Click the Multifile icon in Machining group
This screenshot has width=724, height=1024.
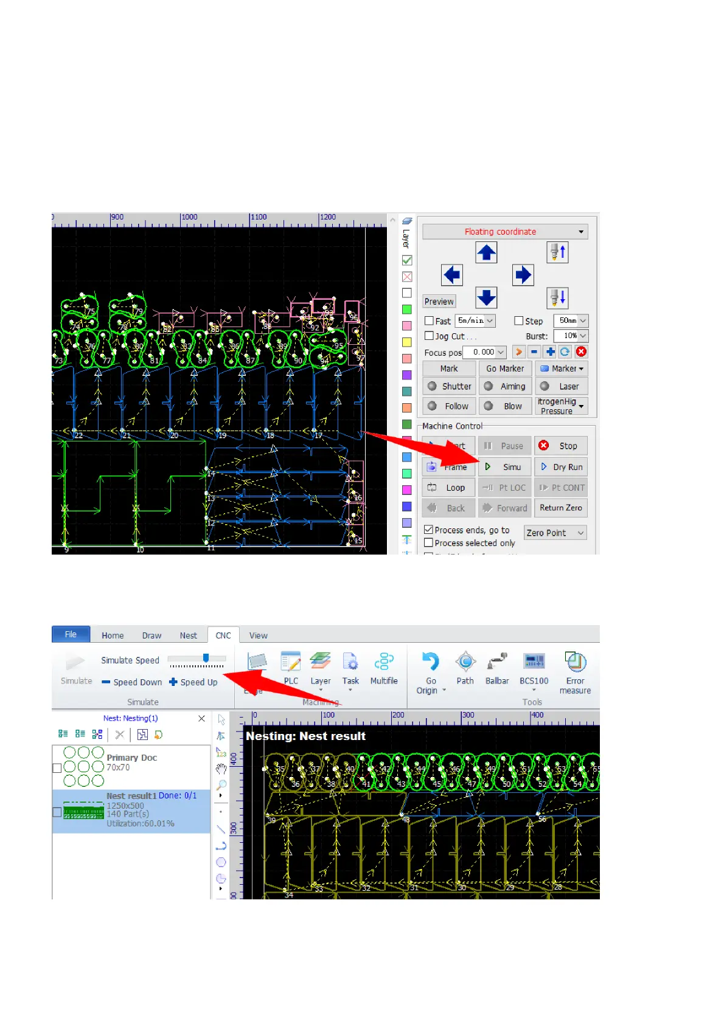pyautogui.click(x=384, y=668)
